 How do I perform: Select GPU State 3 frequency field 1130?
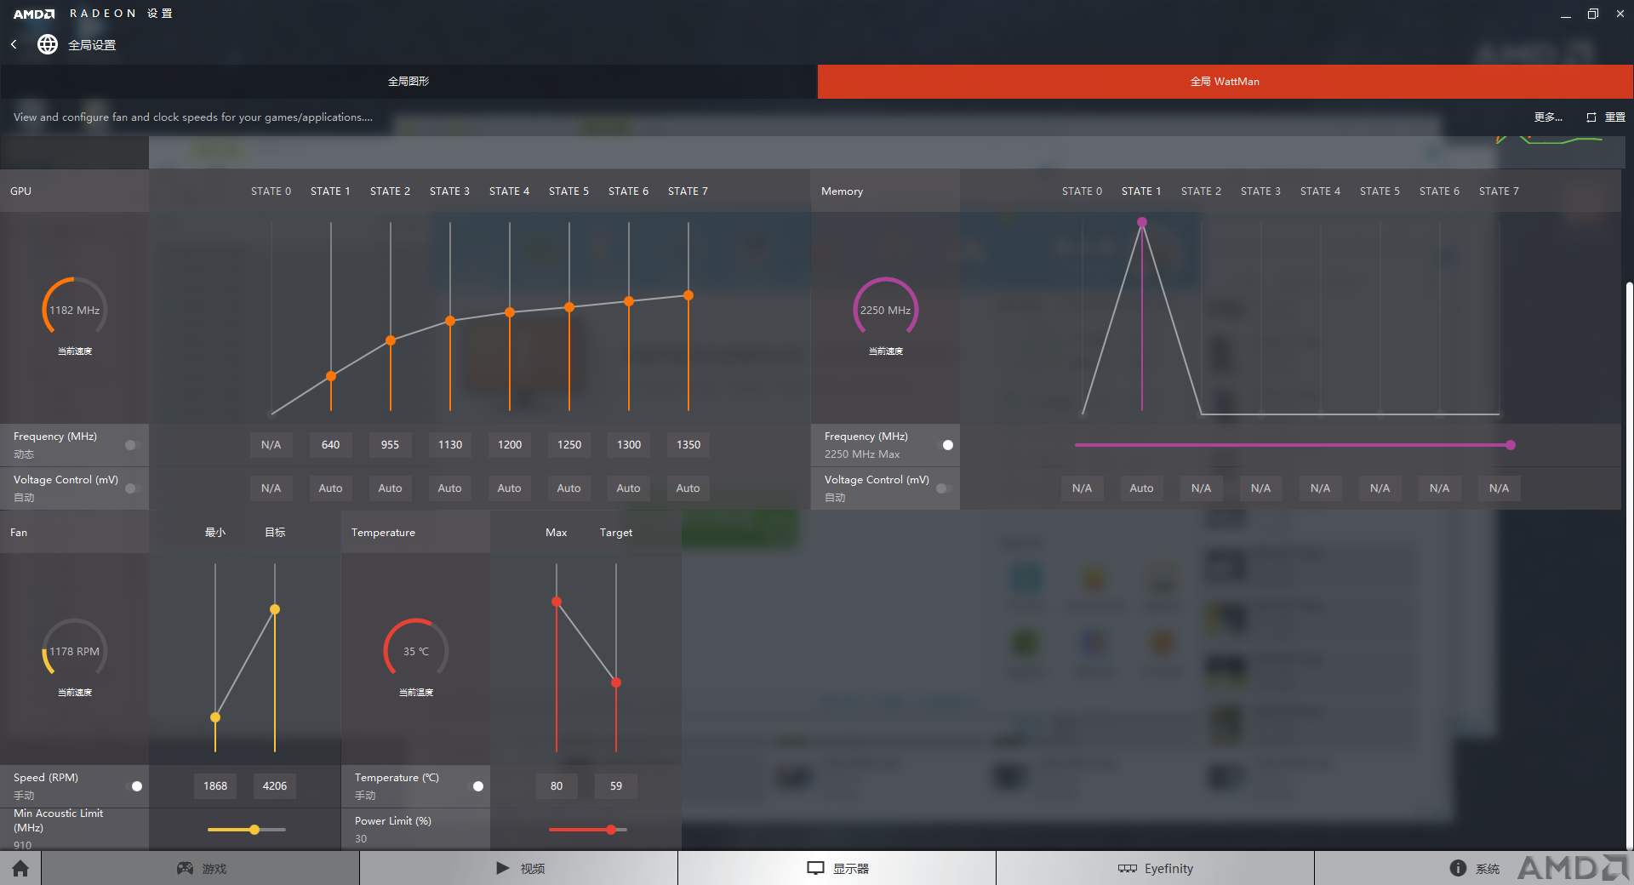(450, 445)
